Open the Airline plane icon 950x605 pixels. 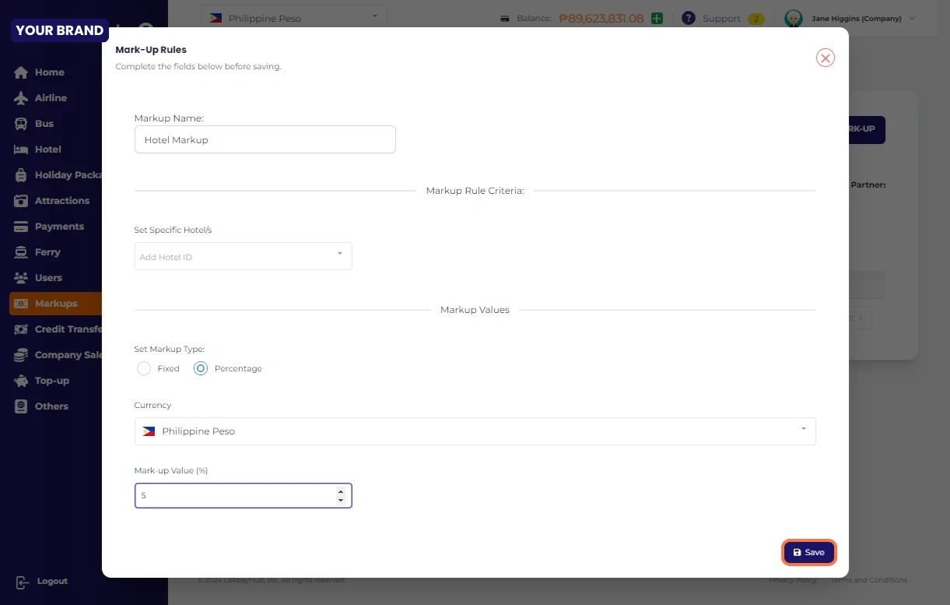click(x=21, y=98)
